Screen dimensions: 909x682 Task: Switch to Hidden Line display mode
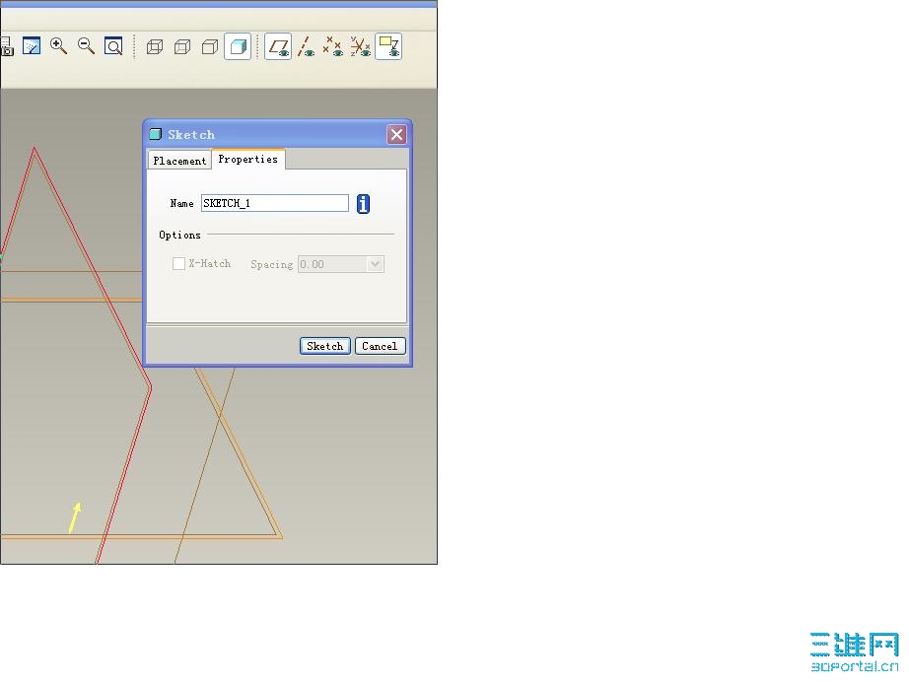182,46
